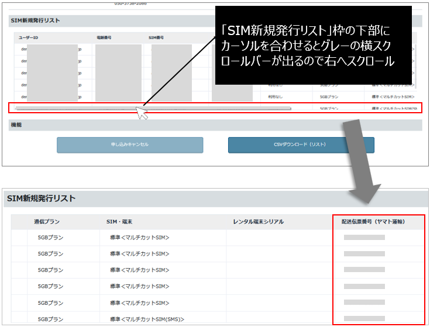
Task: Click the lower SIM新規発行リスト section title
Action: (x=41, y=199)
